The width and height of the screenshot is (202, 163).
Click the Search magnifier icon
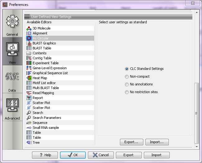[x=29, y=113]
